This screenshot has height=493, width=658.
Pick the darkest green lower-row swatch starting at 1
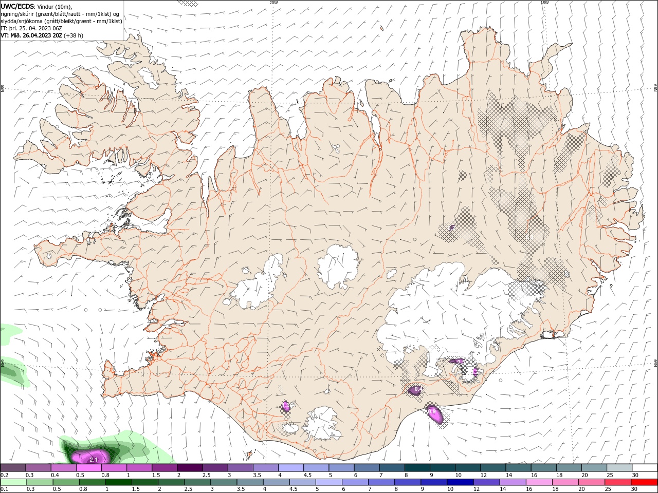pyautogui.click(x=119, y=482)
